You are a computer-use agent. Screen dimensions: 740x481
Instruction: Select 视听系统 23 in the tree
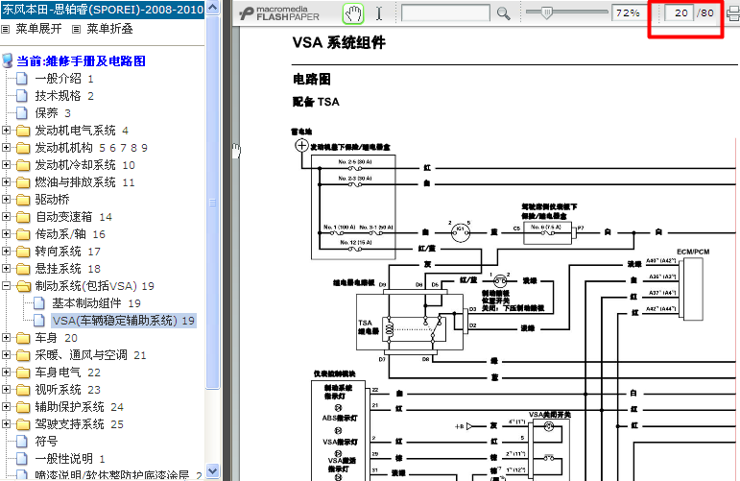point(67,390)
